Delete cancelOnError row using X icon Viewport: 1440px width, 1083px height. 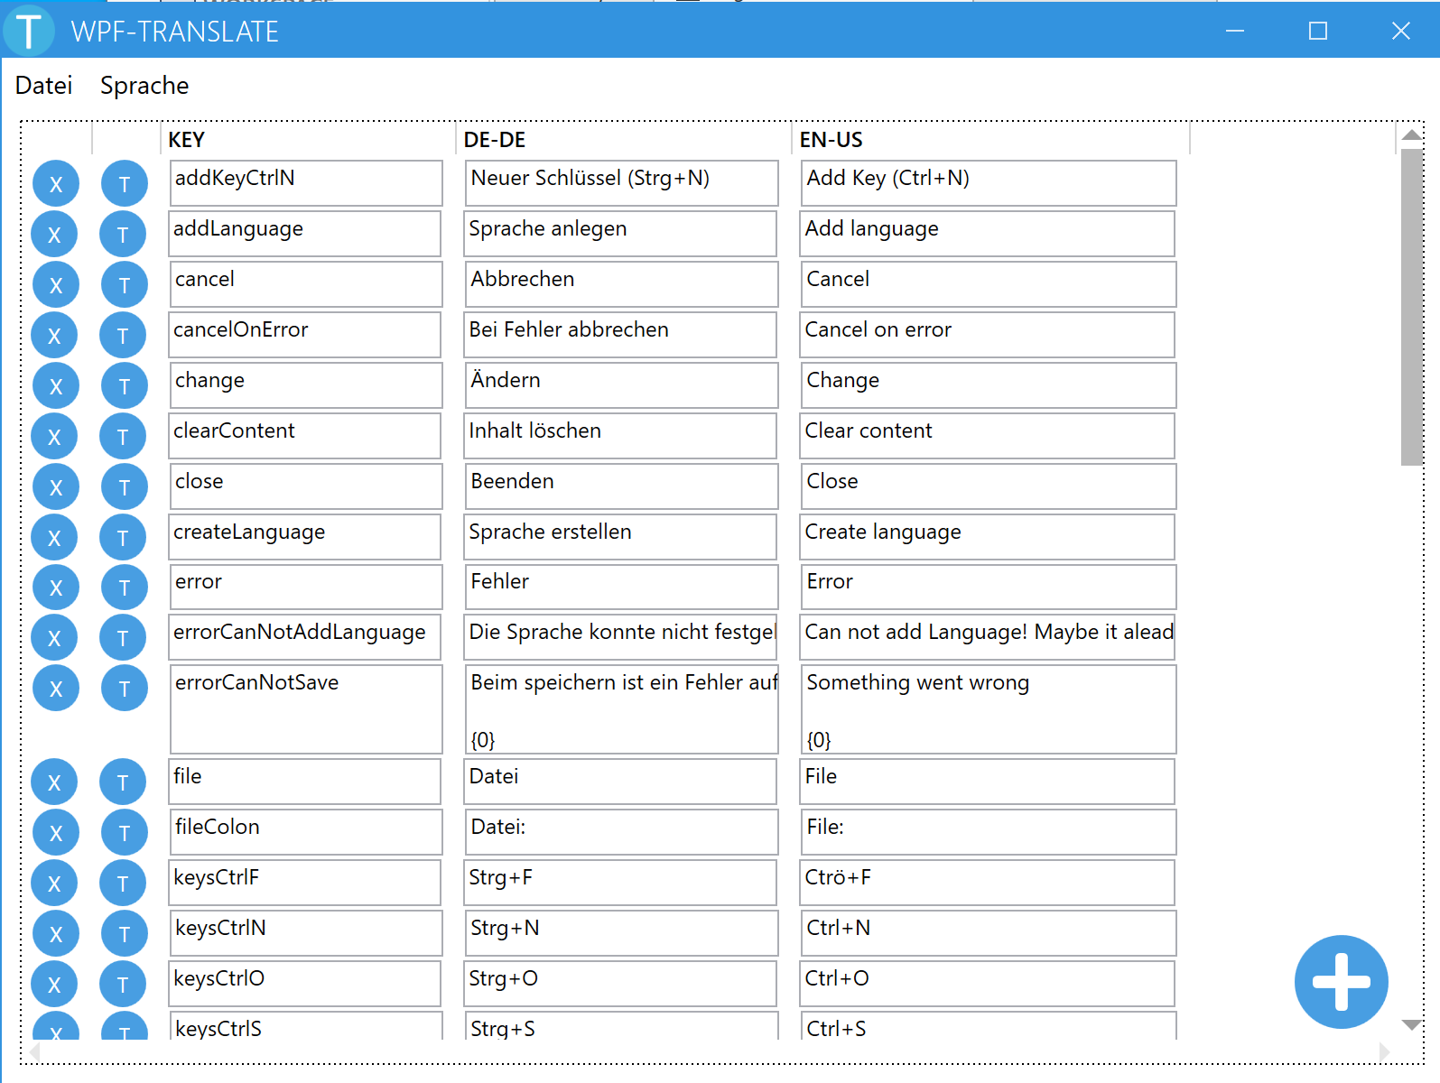(x=54, y=336)
